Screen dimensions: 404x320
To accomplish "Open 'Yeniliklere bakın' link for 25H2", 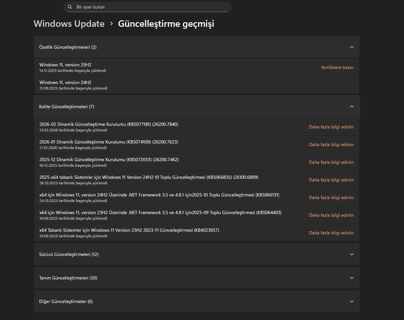I will [337, 67].
